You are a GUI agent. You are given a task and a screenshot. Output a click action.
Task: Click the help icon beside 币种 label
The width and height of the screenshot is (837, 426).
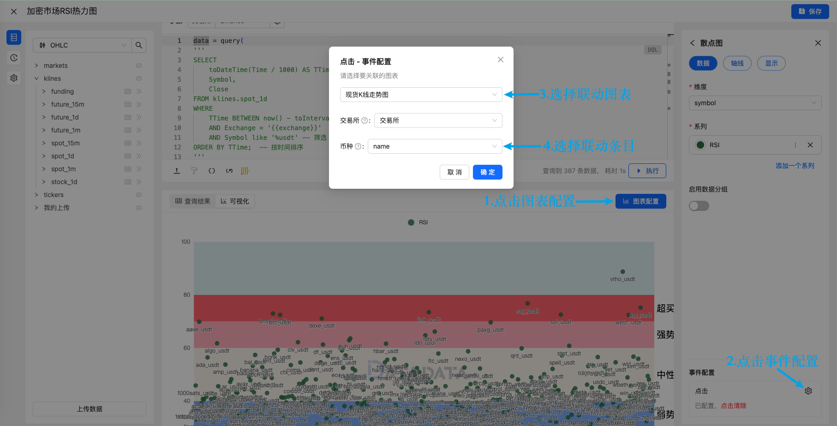click(x=358, y=146)
